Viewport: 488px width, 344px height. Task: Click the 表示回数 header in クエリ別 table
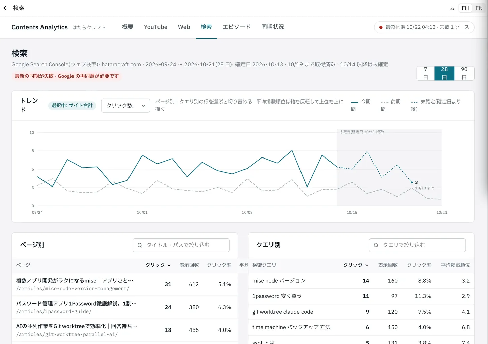(388, 265)
